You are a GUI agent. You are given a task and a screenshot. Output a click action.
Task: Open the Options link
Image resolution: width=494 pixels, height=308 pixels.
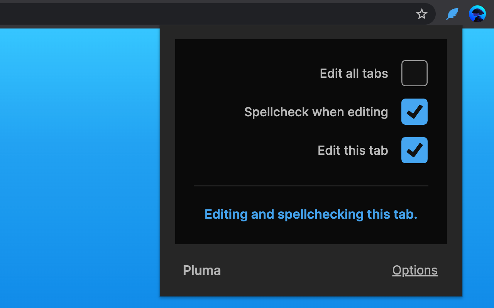pos(414,270)
